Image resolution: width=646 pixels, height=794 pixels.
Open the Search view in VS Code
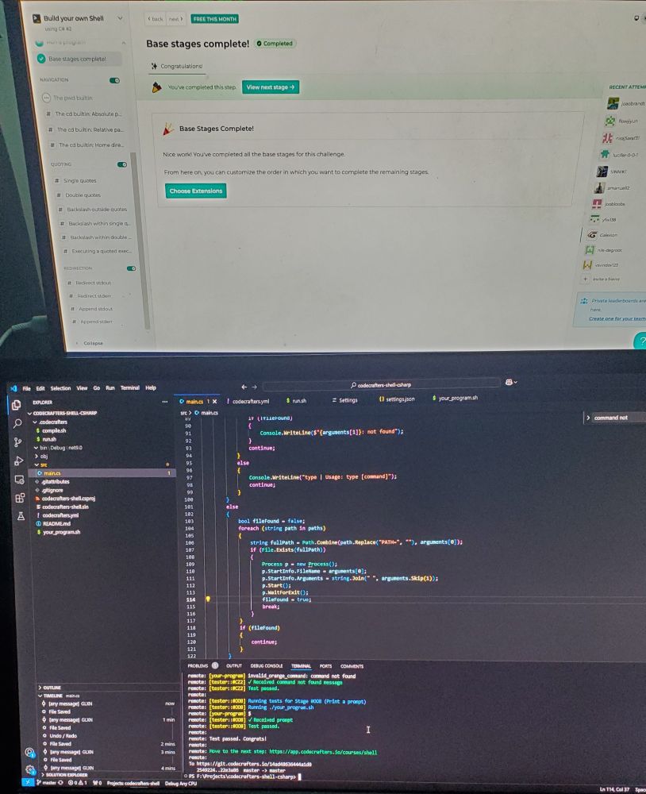pos(17,423)
